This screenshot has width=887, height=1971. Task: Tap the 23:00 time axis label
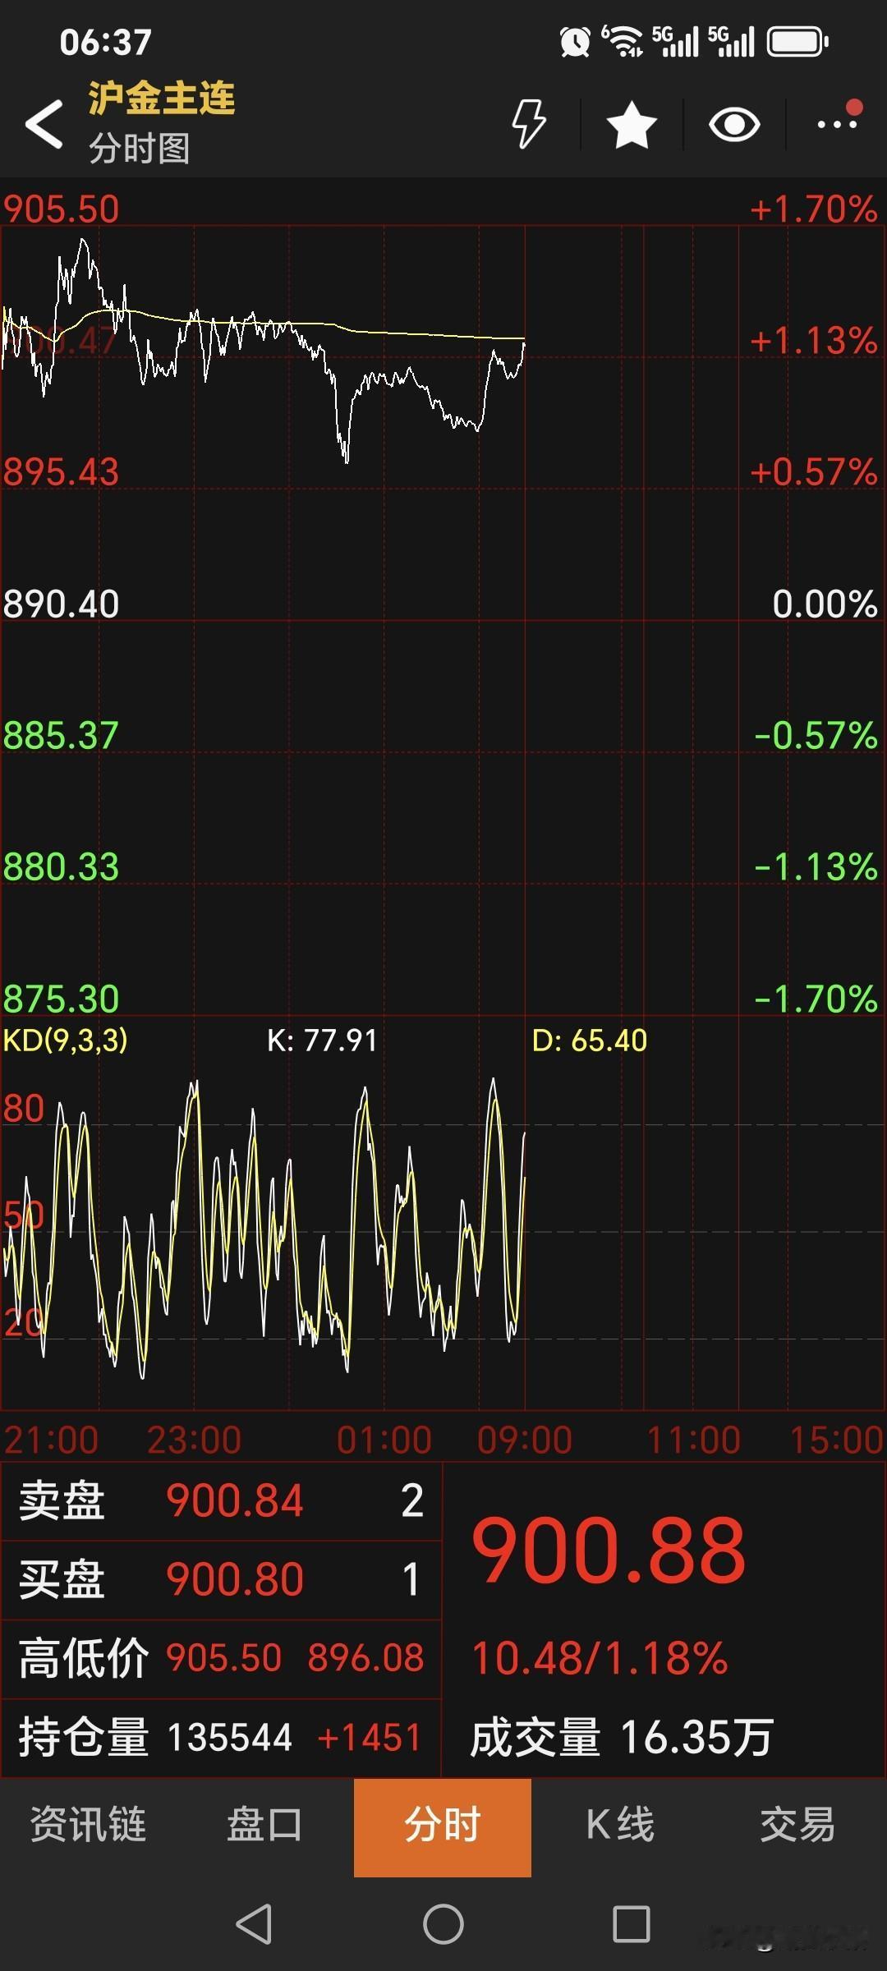point(195,1440)
